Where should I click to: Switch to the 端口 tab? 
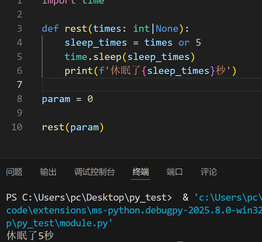click(x=175, y=172)
